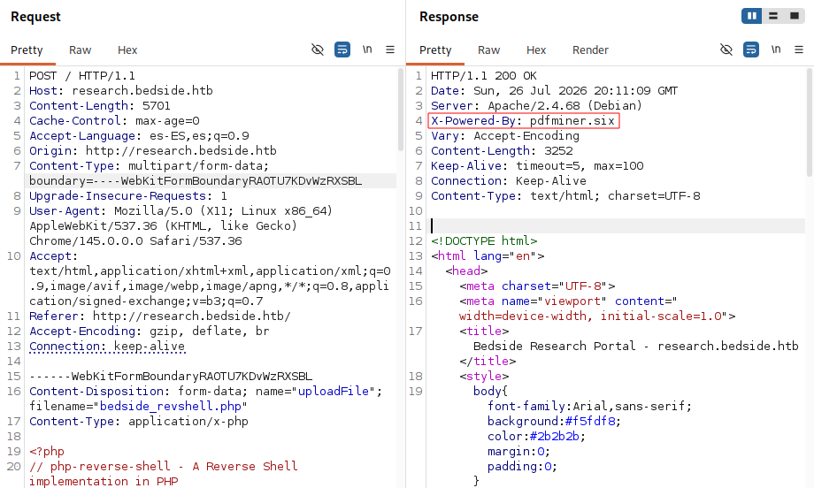Click the Keep-Alive timeout=5 header

pyautogui.click(x=537, y=166)
